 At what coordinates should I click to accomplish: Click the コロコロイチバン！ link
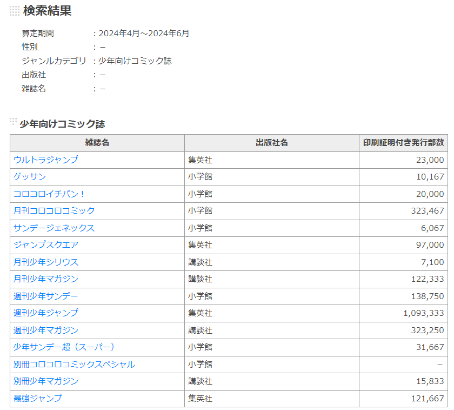point(48,194)
